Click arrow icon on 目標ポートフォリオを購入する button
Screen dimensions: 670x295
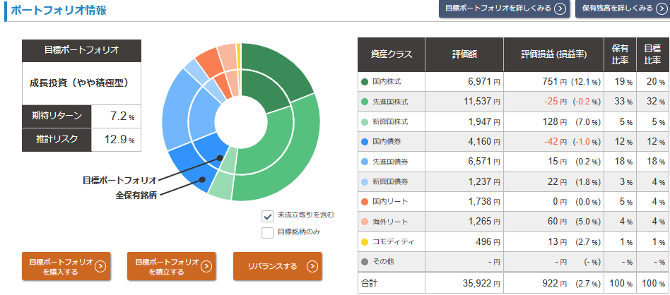click(x=100, y=266)
